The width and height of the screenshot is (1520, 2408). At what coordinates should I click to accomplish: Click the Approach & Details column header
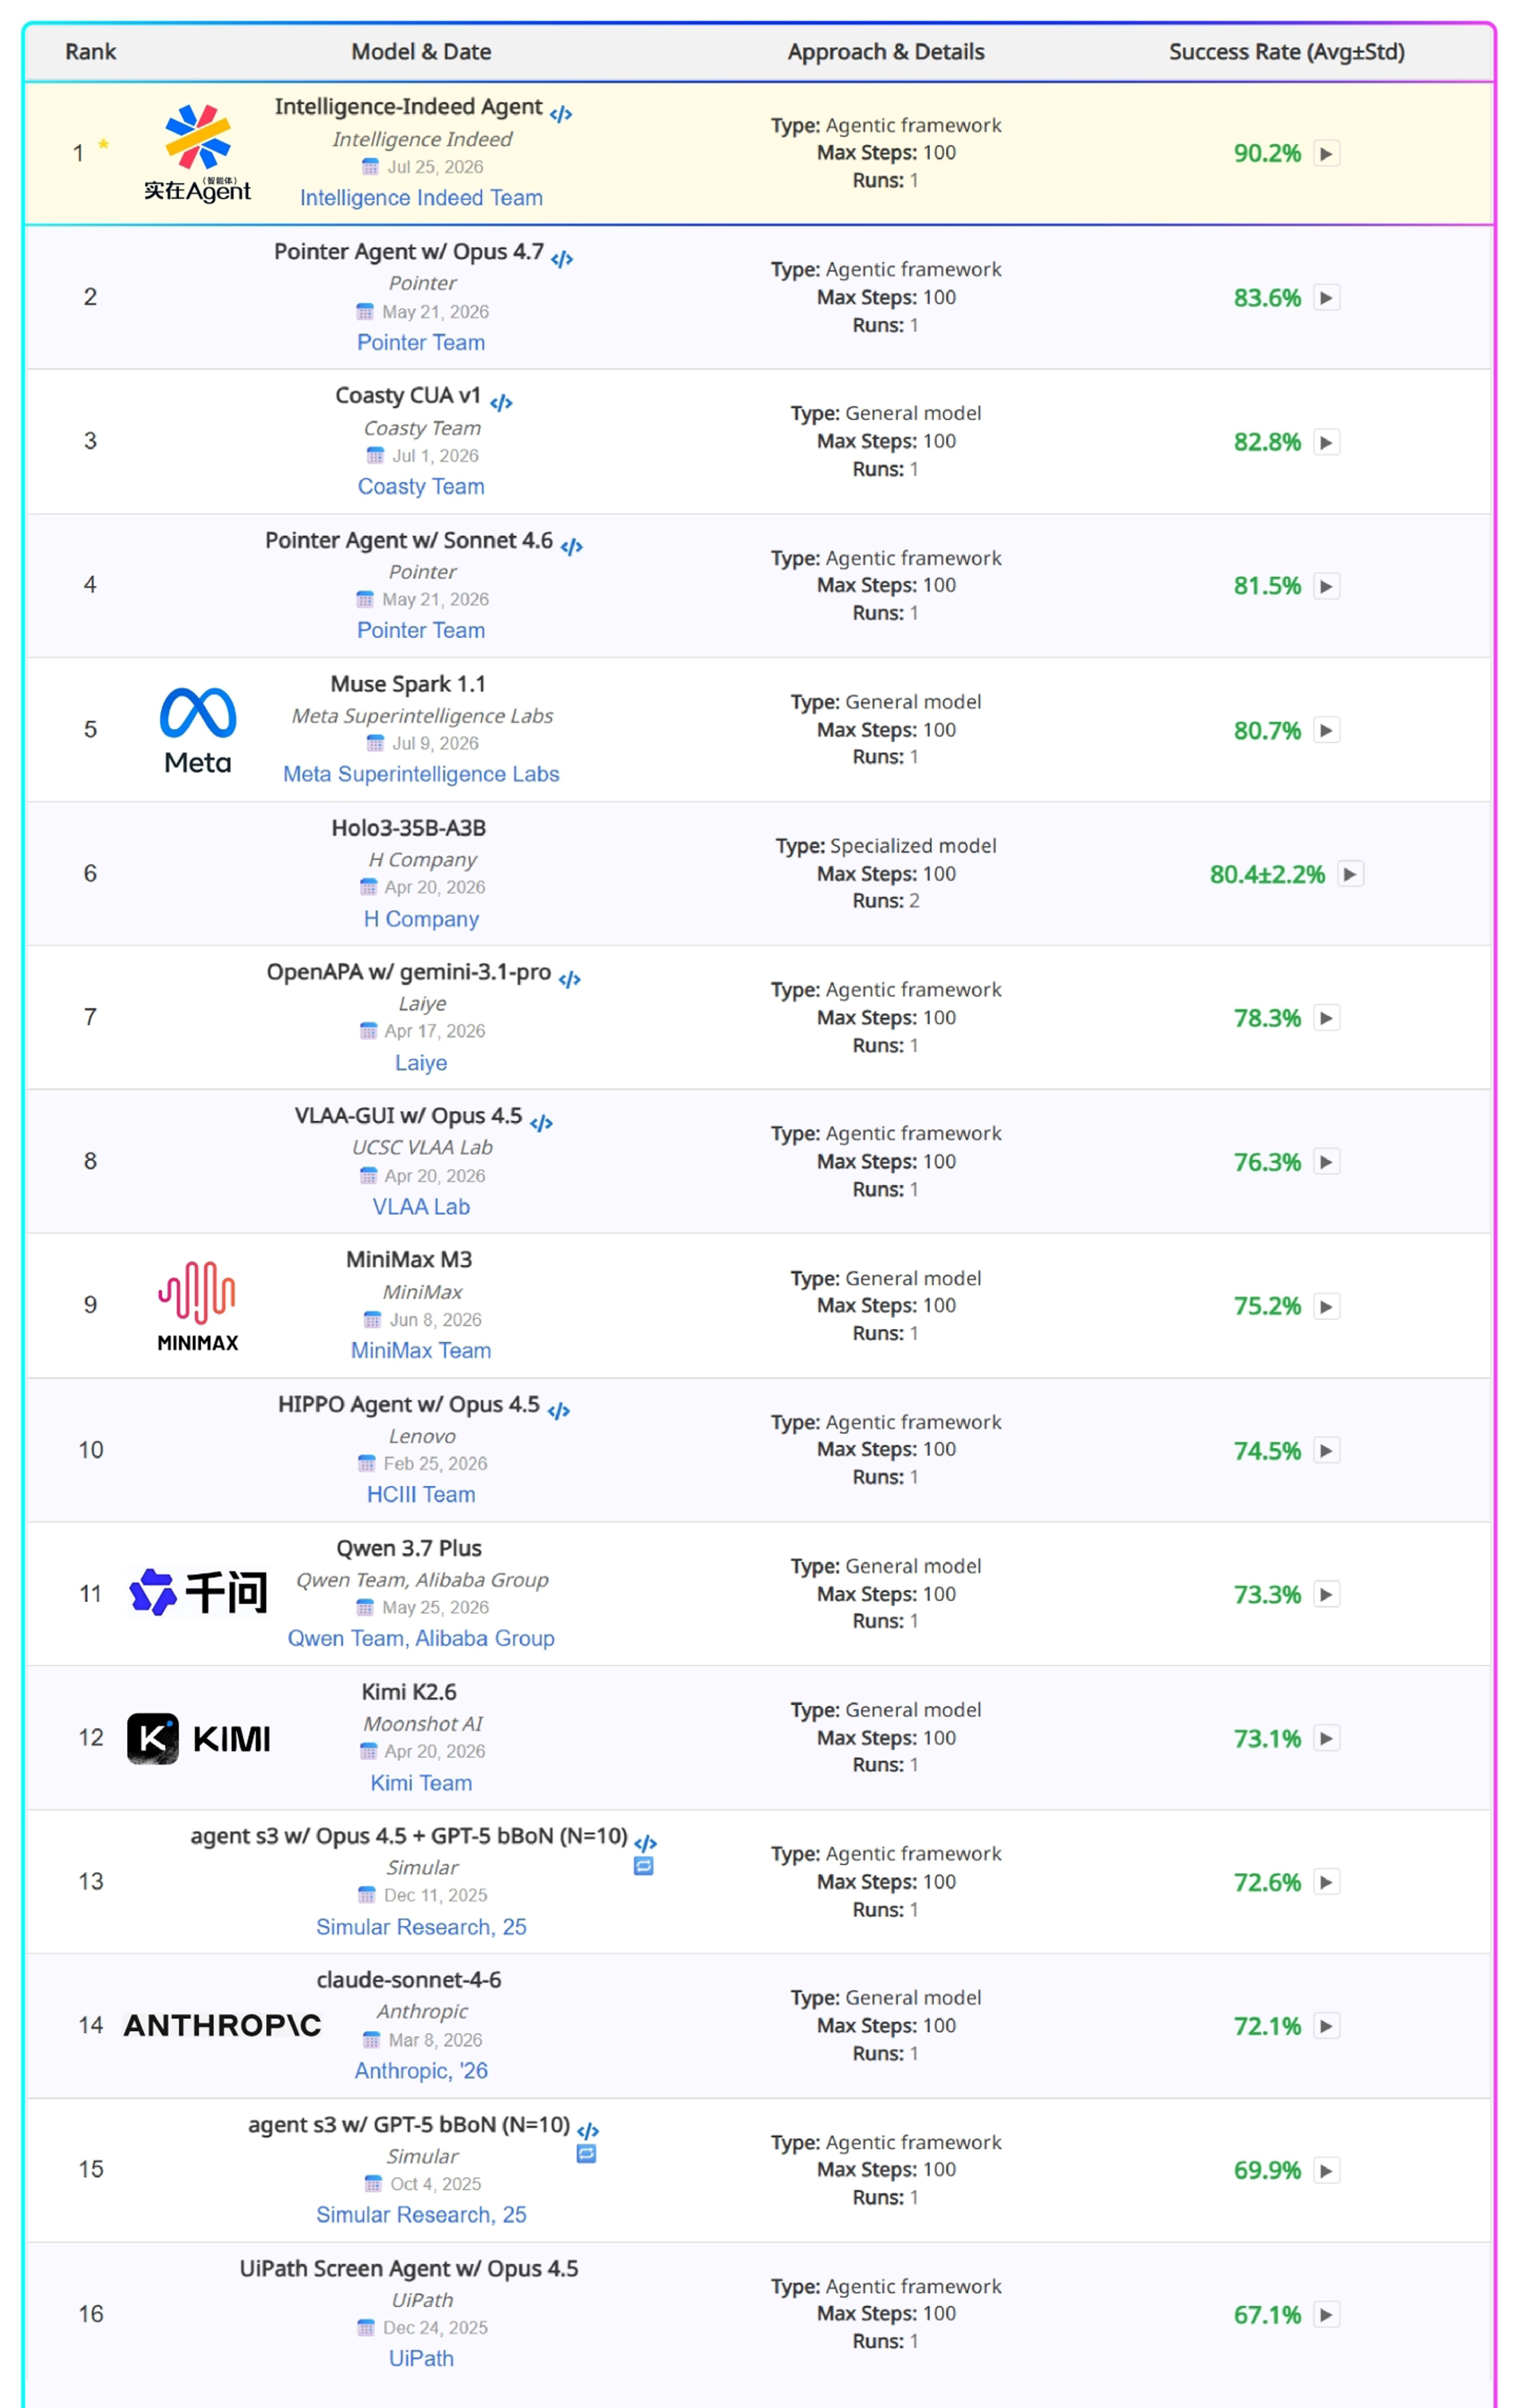click(886, 52)
